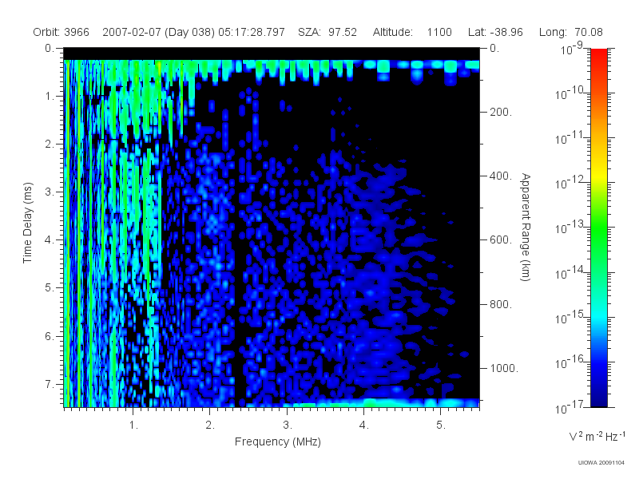Screen dimensions: 639x479
Task: Click the 'UIOWA 20091104' credit text
Action: click(x=601, y=463)
